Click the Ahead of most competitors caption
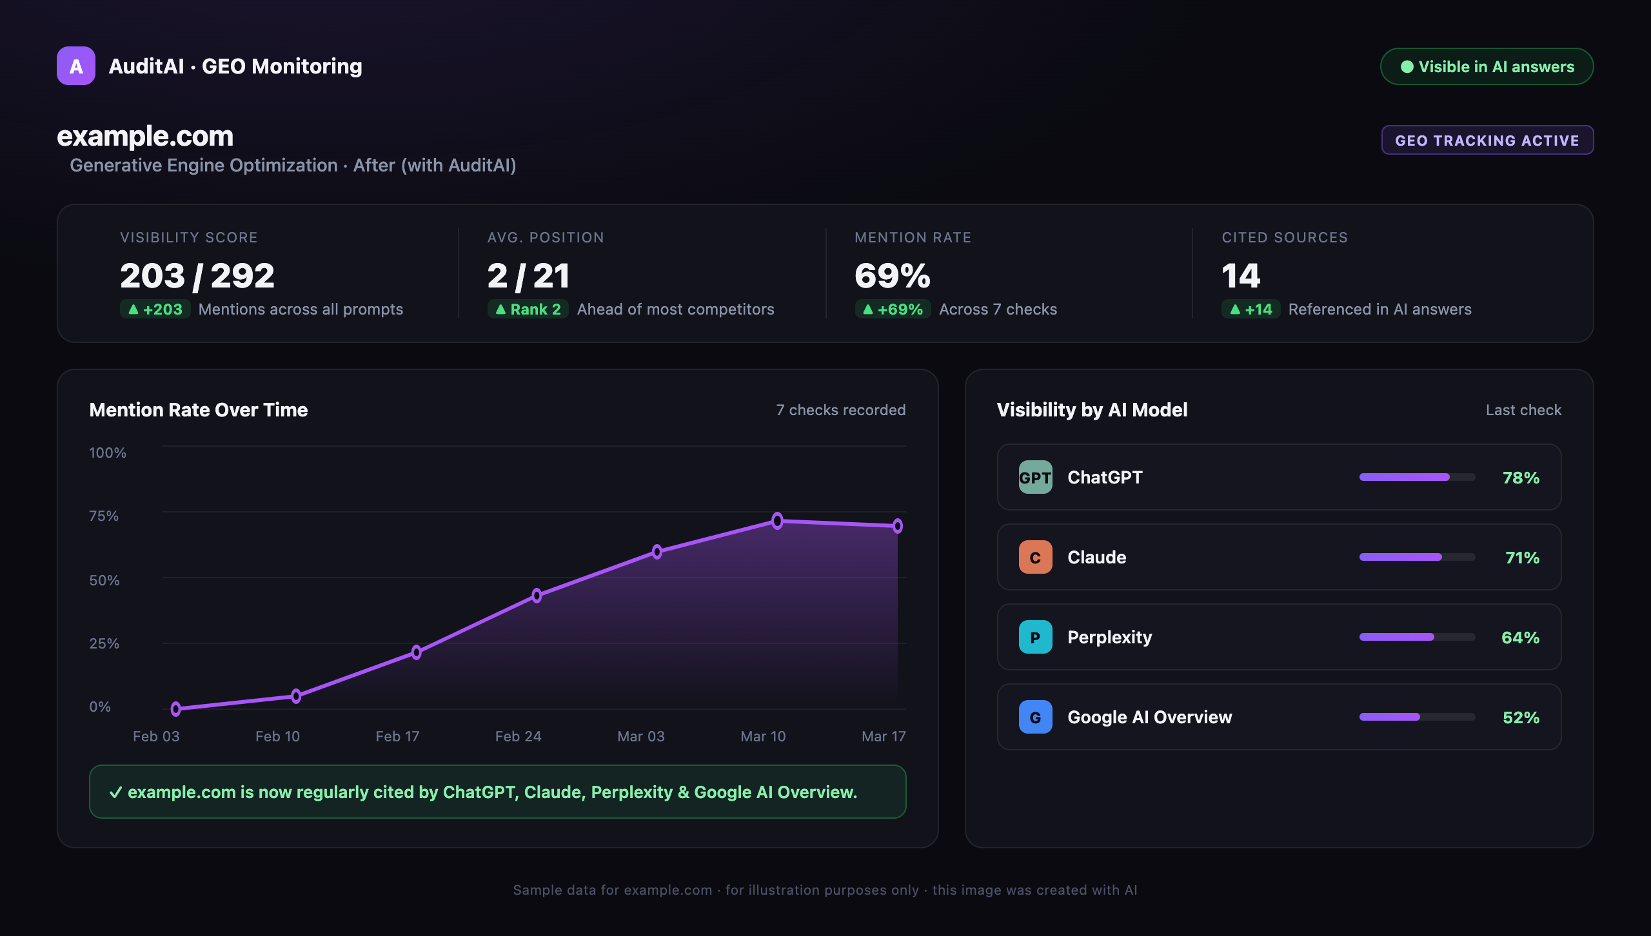 (675, 309)
